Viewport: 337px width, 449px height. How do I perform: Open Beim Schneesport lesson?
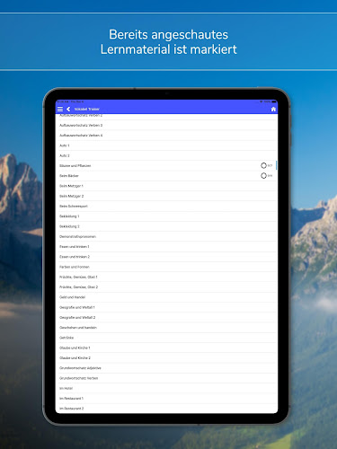pyautogui.click(x=166, y=207)
